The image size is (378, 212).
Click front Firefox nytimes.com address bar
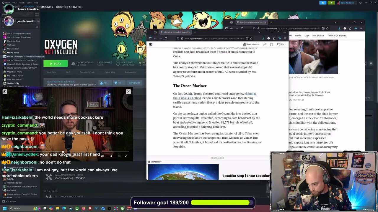coord(214,38)
